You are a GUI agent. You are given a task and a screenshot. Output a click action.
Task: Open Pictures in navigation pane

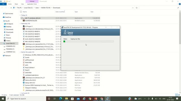8,38
